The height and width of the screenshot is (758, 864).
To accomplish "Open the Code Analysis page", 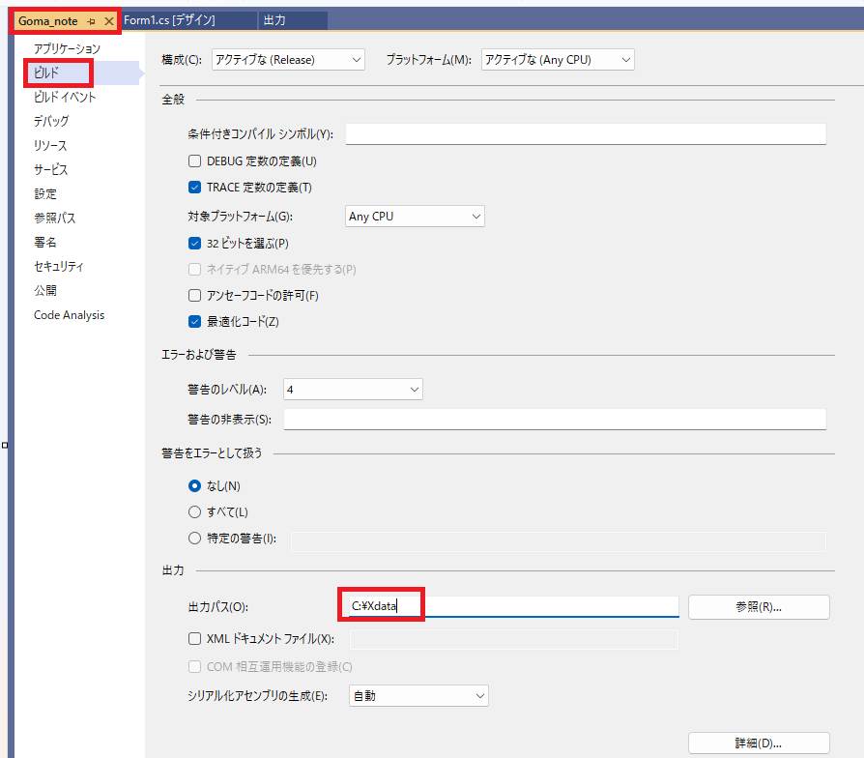I will [x=69, y=315].
